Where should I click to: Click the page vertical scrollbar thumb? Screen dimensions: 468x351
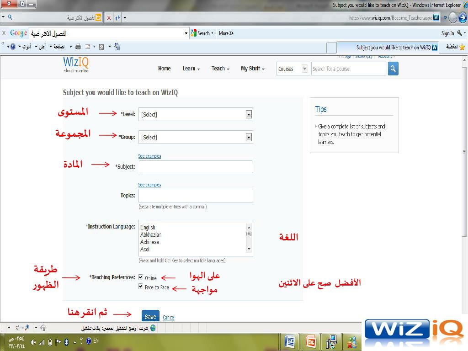pyautogui.click(x=465, y=151)
